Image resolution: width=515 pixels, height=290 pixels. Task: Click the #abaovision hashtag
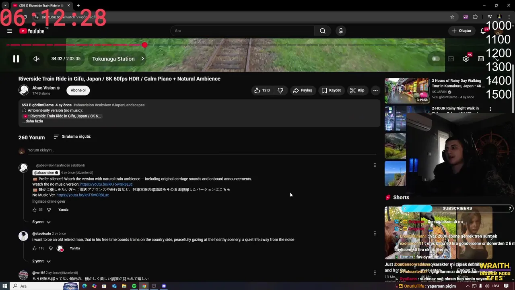(x=84, y=105)
